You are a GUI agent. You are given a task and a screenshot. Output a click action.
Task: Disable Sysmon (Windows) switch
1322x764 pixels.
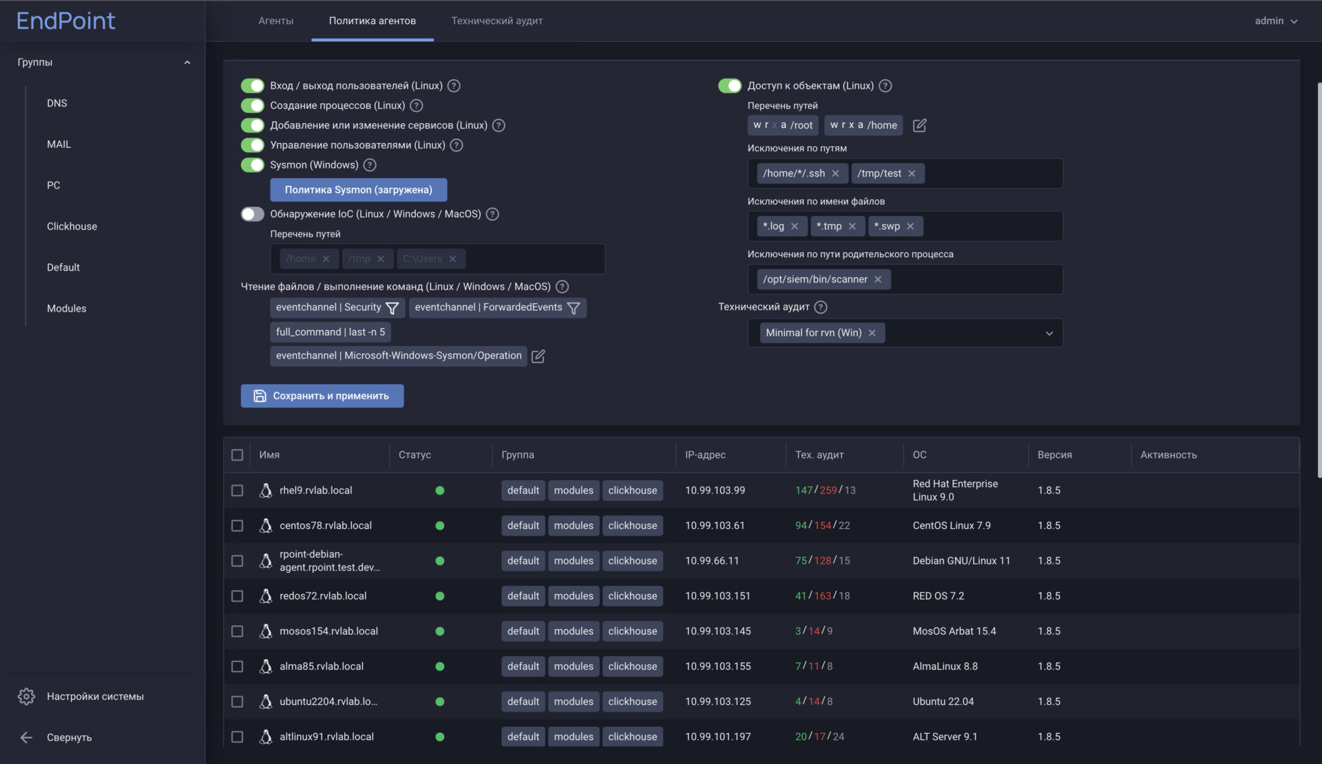[253, 165]
